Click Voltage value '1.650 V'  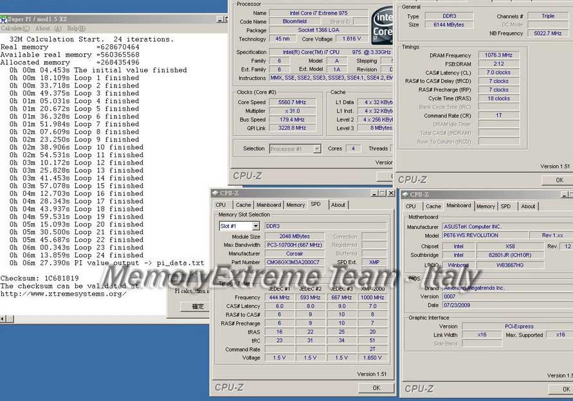click(372, 358)
